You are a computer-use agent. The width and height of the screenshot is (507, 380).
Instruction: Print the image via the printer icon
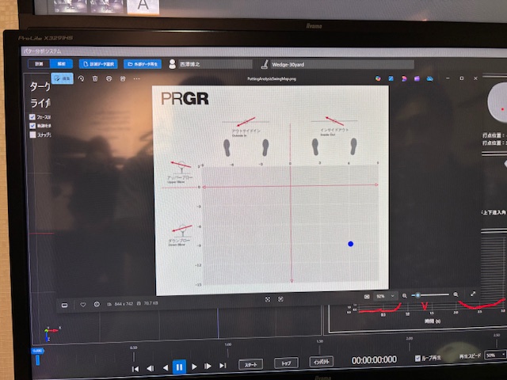point(109,78)
